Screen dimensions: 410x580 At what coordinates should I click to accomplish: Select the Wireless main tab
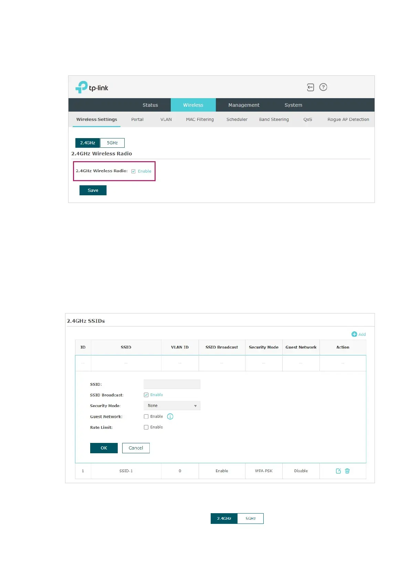(x=193, y=105)
